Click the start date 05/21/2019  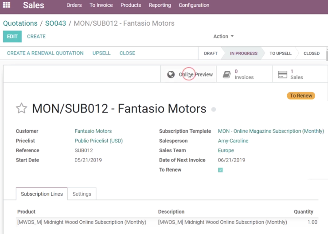88,160
